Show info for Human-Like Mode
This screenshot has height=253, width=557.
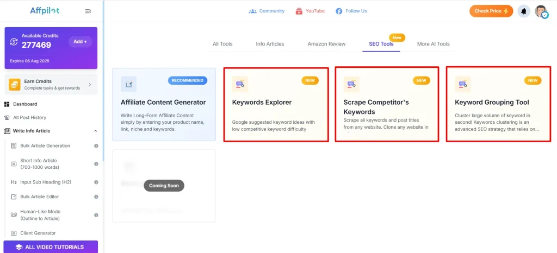96,215
